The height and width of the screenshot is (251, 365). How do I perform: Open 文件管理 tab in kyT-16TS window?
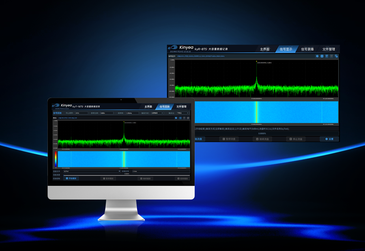[x=181, y=107]
